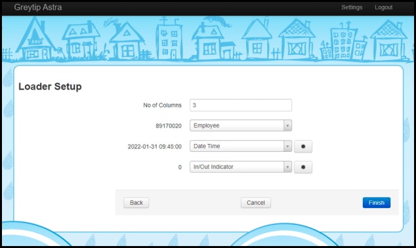Select Logout in the top bar
Viewport: 416px width, 248px height.
coord(383,7)
